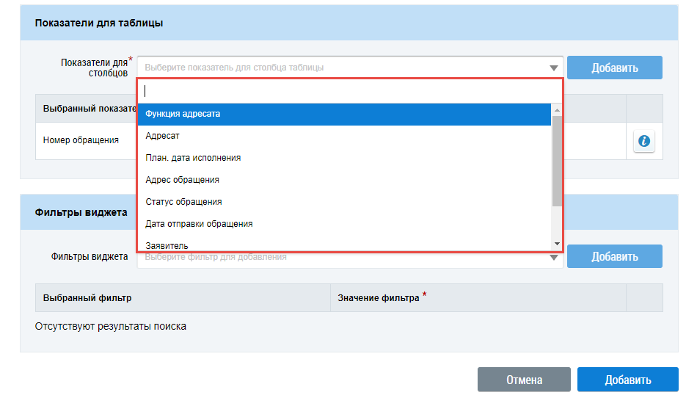Select План. дата исполнения option
This screenshot has width=697, height=420.
(344, 158)
